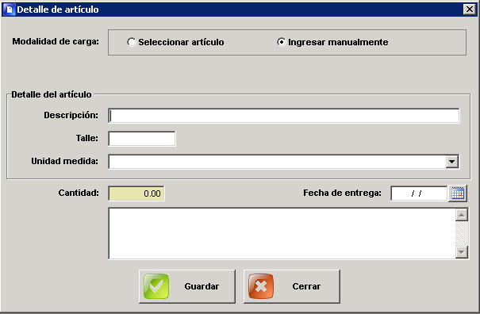The image size is (480, 314).
Task: Click the Cerrar button
Action: click(x=292, y=286)
